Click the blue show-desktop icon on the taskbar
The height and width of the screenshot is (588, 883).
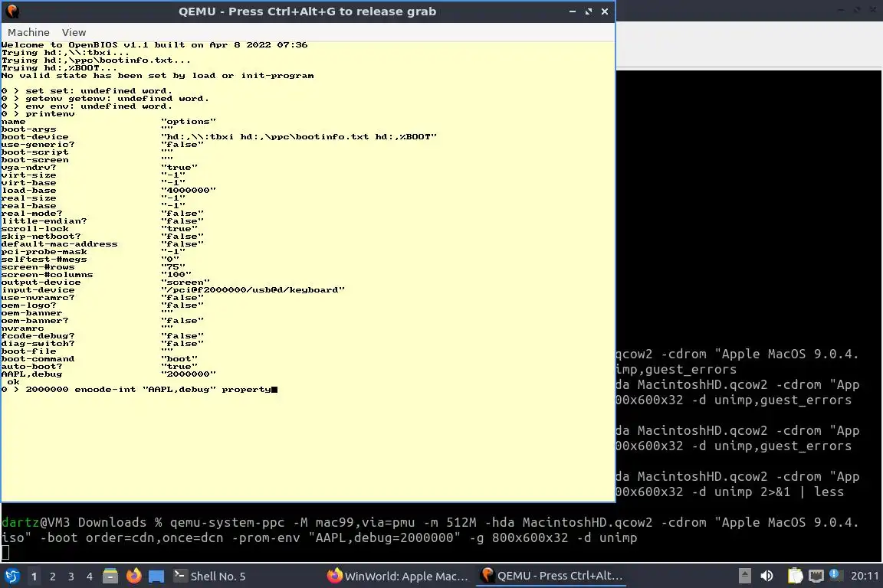coord(156,577)
